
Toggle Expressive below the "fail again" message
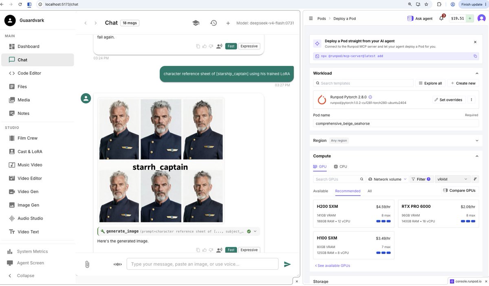[x=249, y=46]
